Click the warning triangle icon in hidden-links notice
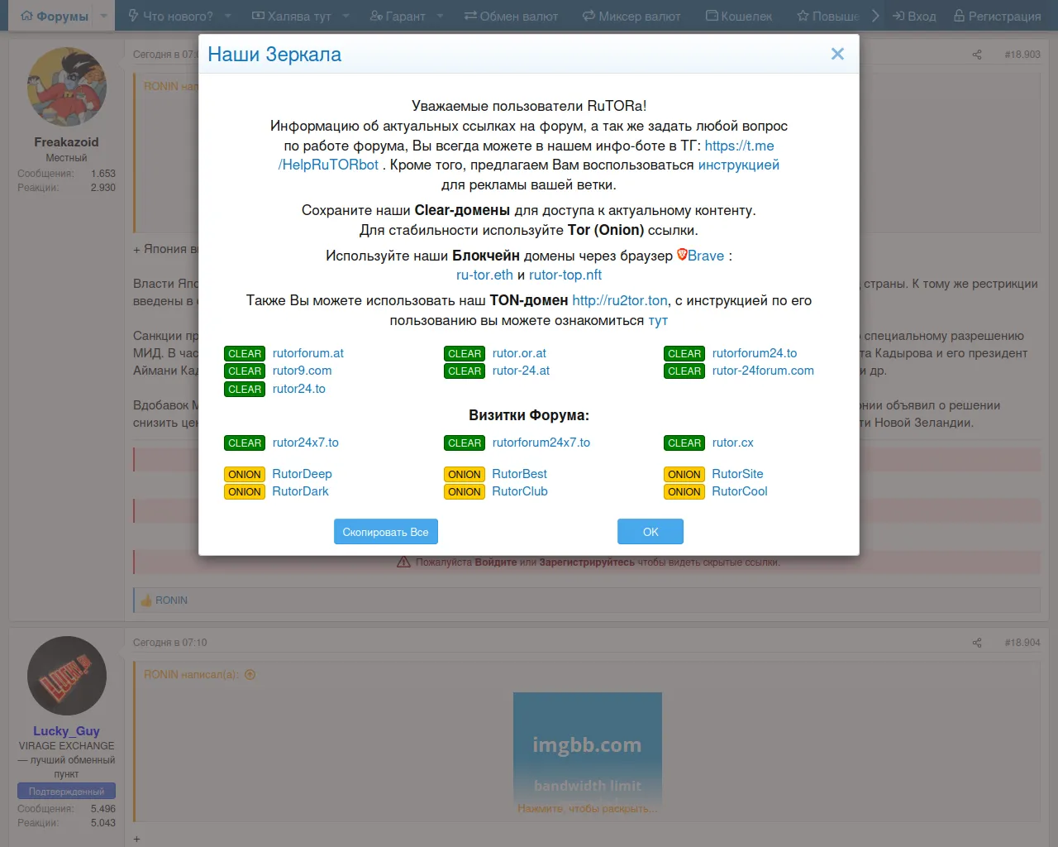1058x847 pixels. point(403,562)
